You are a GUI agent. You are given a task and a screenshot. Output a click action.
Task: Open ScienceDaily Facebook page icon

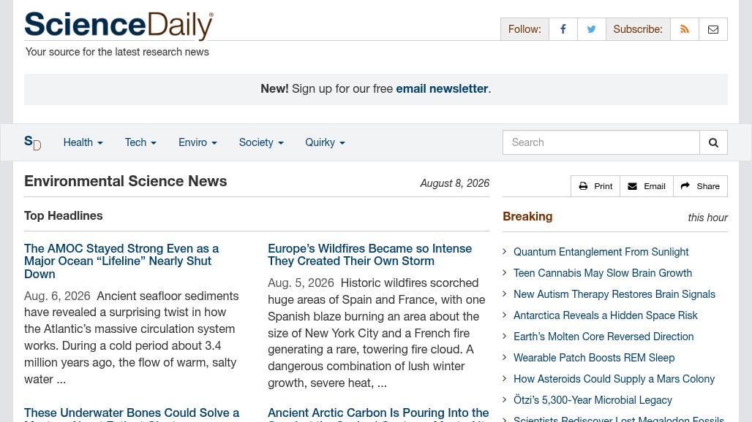pos(563,29)
